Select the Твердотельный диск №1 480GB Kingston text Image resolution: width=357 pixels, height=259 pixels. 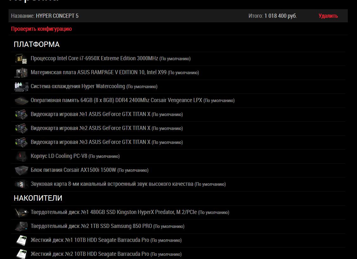[x=130, y=212]
